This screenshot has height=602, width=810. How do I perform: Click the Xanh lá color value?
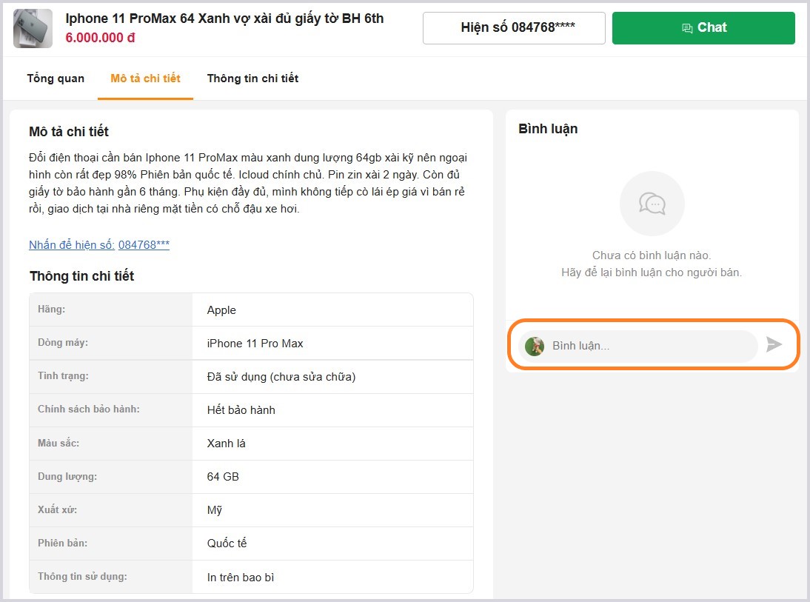pos(227,444)
